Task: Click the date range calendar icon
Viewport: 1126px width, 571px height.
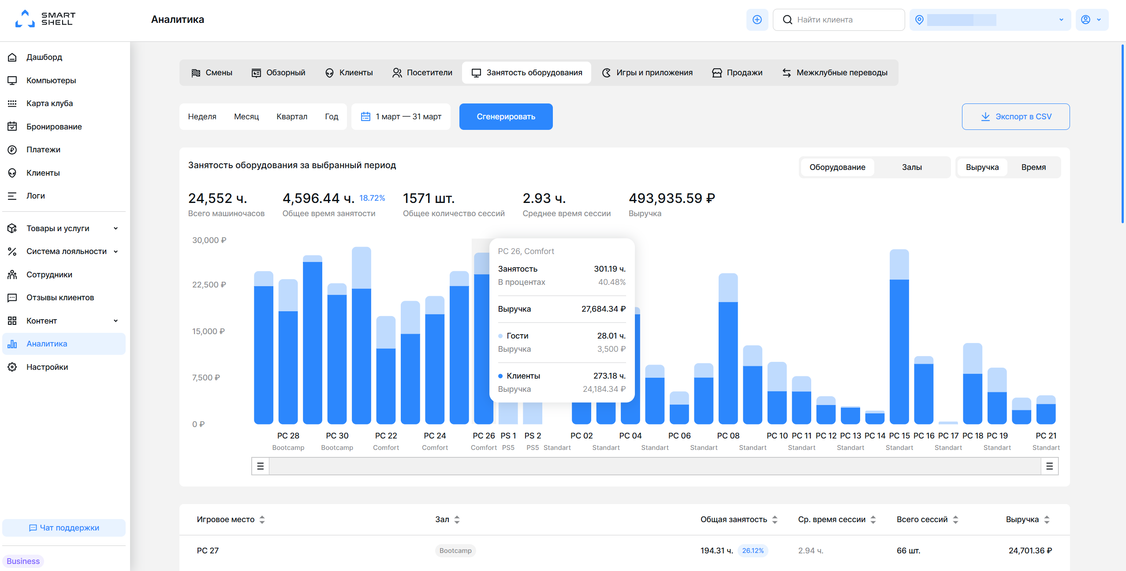Action: [365, 117]
